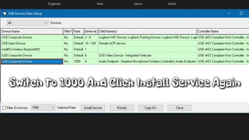The image size is (249, 140).
Task: Click the Audio Endpoint Headset Microphone cell
Action: [x=147, y=61]
